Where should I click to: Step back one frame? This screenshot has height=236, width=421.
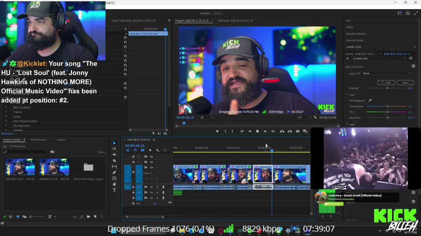(x=250, y=131)
